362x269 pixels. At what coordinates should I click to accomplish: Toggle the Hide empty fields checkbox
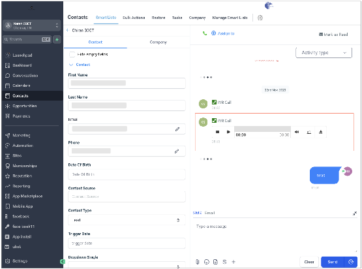click(x=72, y=55)
